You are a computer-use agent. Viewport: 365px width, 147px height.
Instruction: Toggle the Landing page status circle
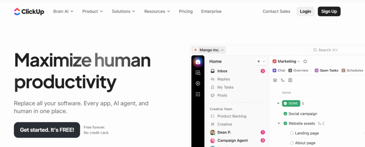click(292, 133)
